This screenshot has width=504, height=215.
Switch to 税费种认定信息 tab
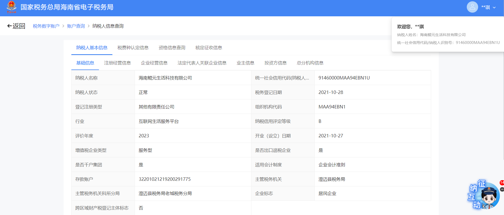pyautogui.click(x=133, y=48)
